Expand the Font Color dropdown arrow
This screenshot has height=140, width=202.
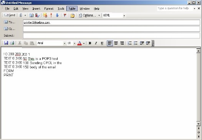tap(84, 43)
